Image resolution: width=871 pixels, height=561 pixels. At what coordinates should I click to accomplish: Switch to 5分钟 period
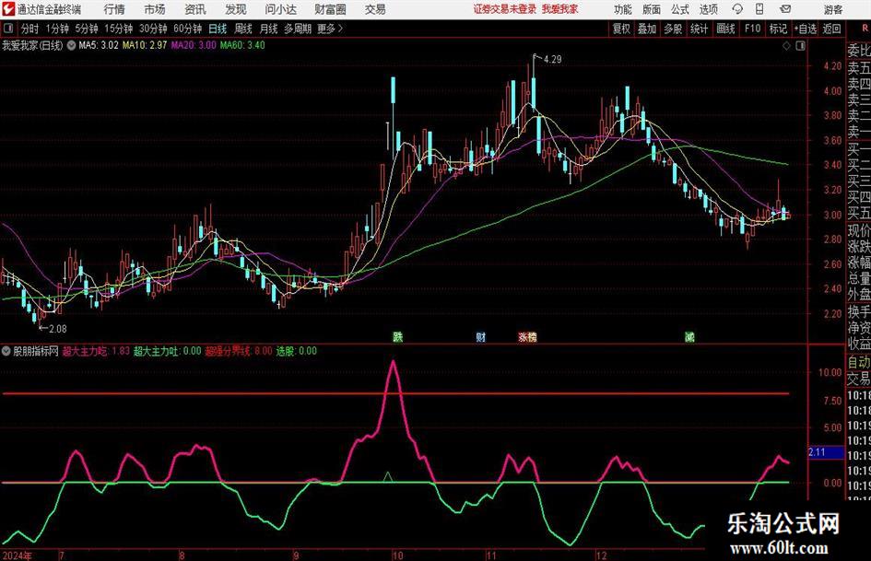pos(87,29)
